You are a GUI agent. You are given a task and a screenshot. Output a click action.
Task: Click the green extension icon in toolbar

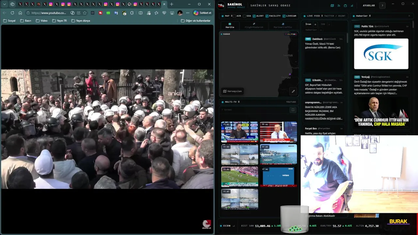(108, 13)
